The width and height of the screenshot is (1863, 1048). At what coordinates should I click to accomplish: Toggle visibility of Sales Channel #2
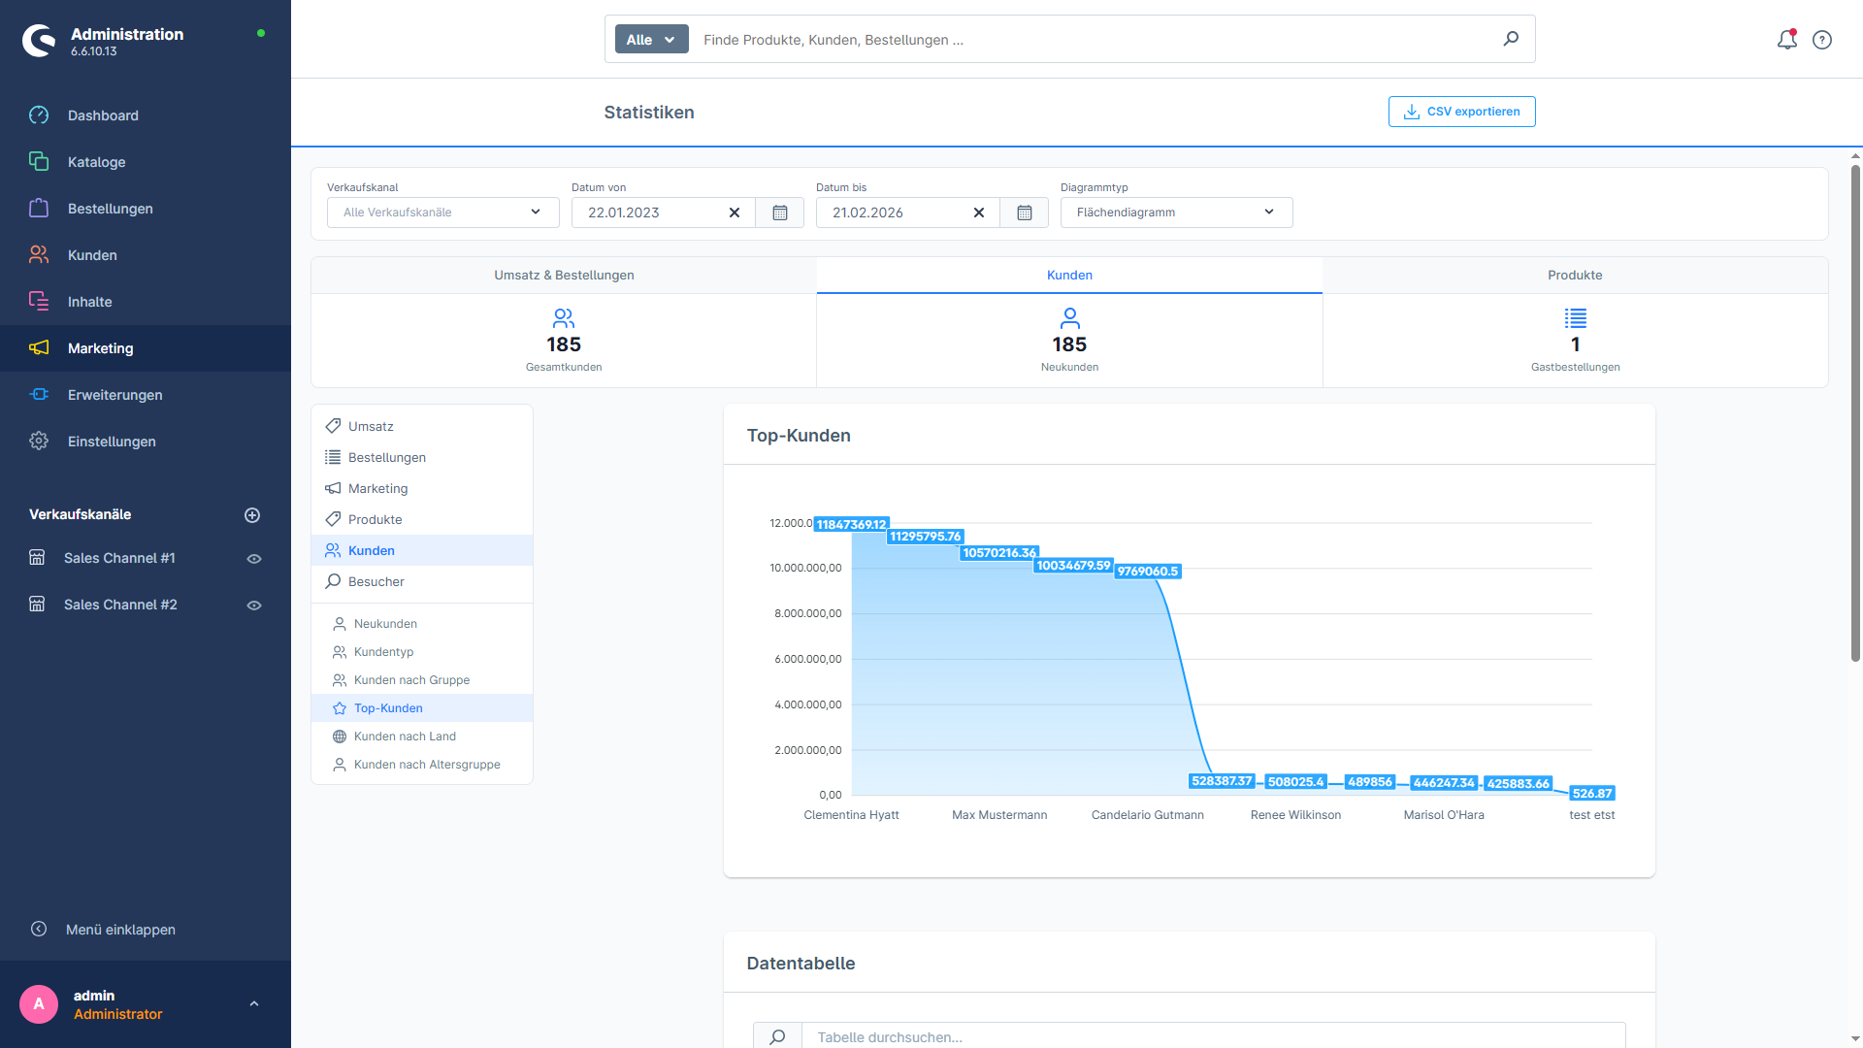click(x=253, y=605)
